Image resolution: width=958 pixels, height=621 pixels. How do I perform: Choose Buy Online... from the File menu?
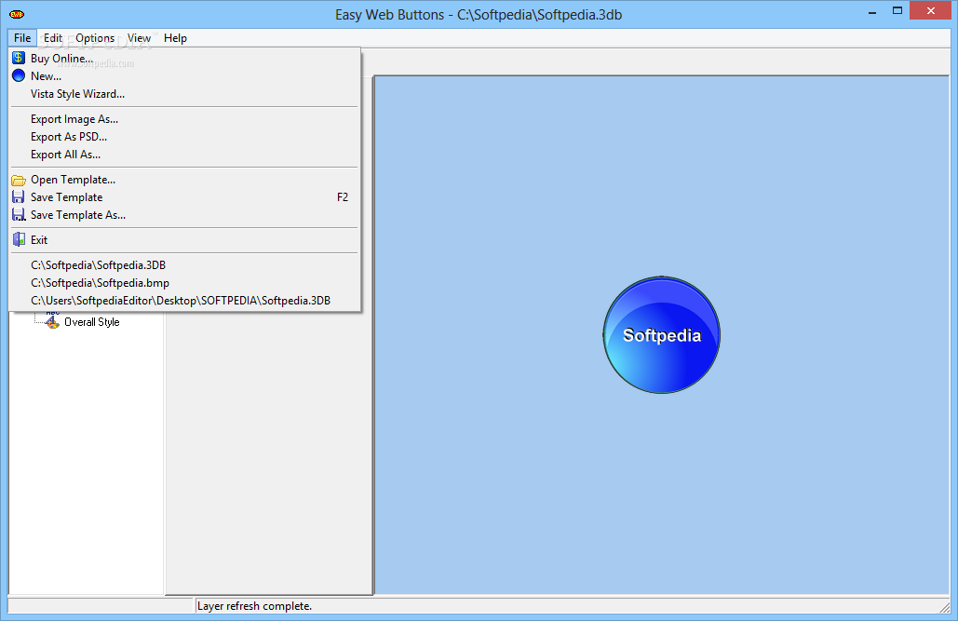[x=184, y=58]
